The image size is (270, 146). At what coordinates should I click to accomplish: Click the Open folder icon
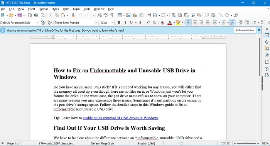coord(11,15)
